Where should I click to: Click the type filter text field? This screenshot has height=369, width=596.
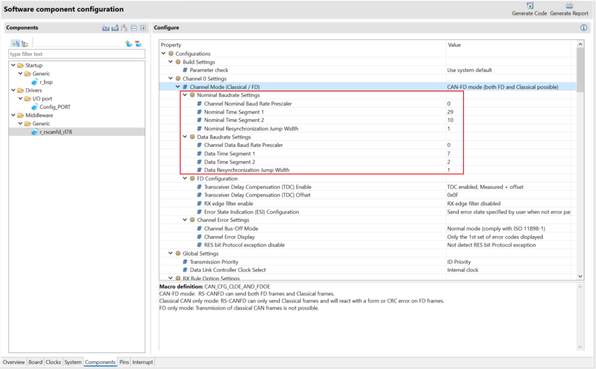click(x=76, y=54)
